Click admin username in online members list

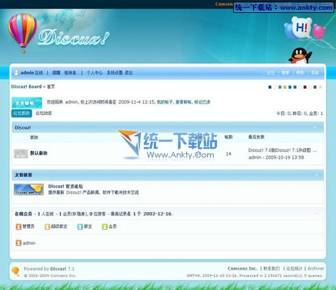(29, 243)
